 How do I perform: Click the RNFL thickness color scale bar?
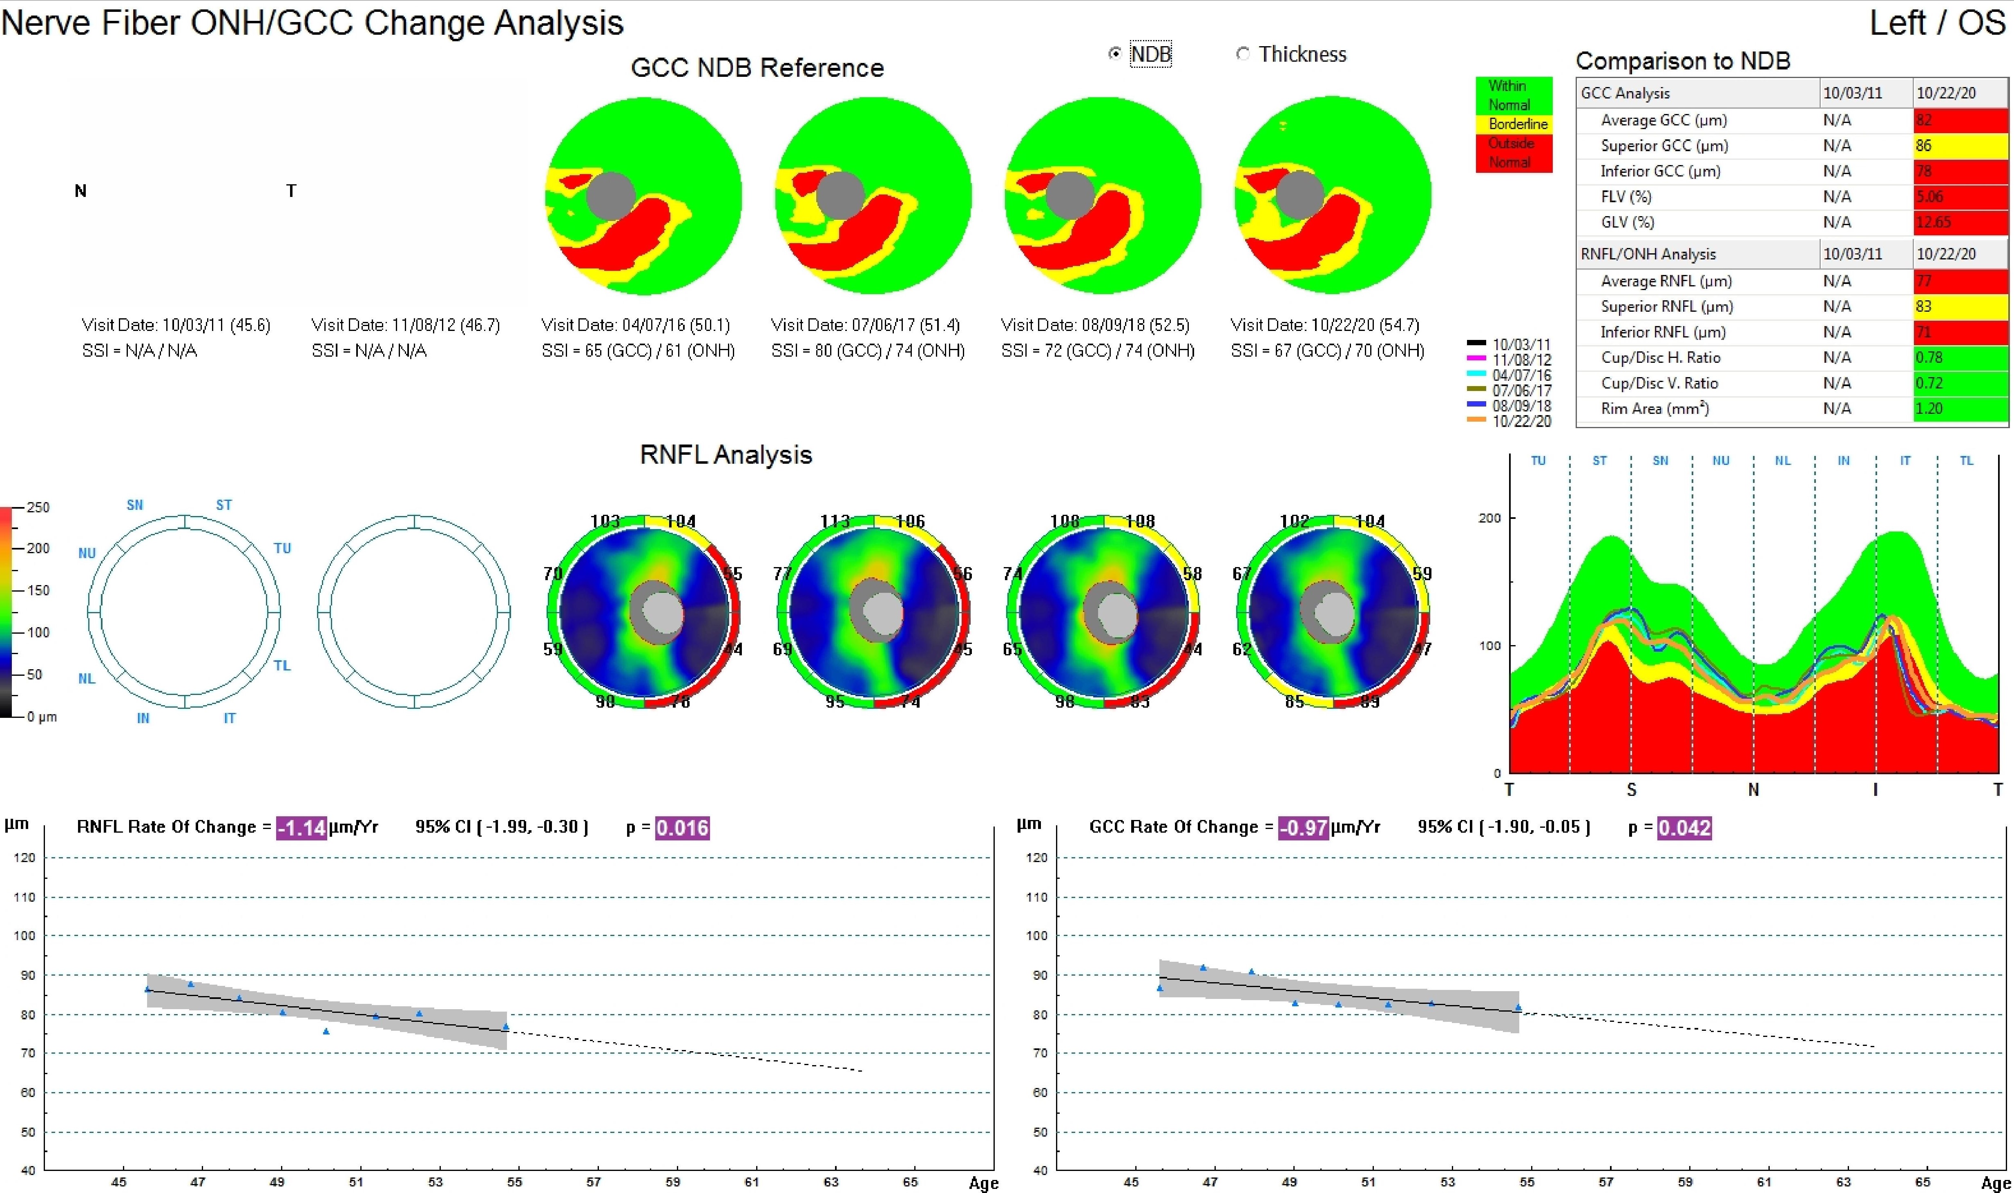pos(7,612)
